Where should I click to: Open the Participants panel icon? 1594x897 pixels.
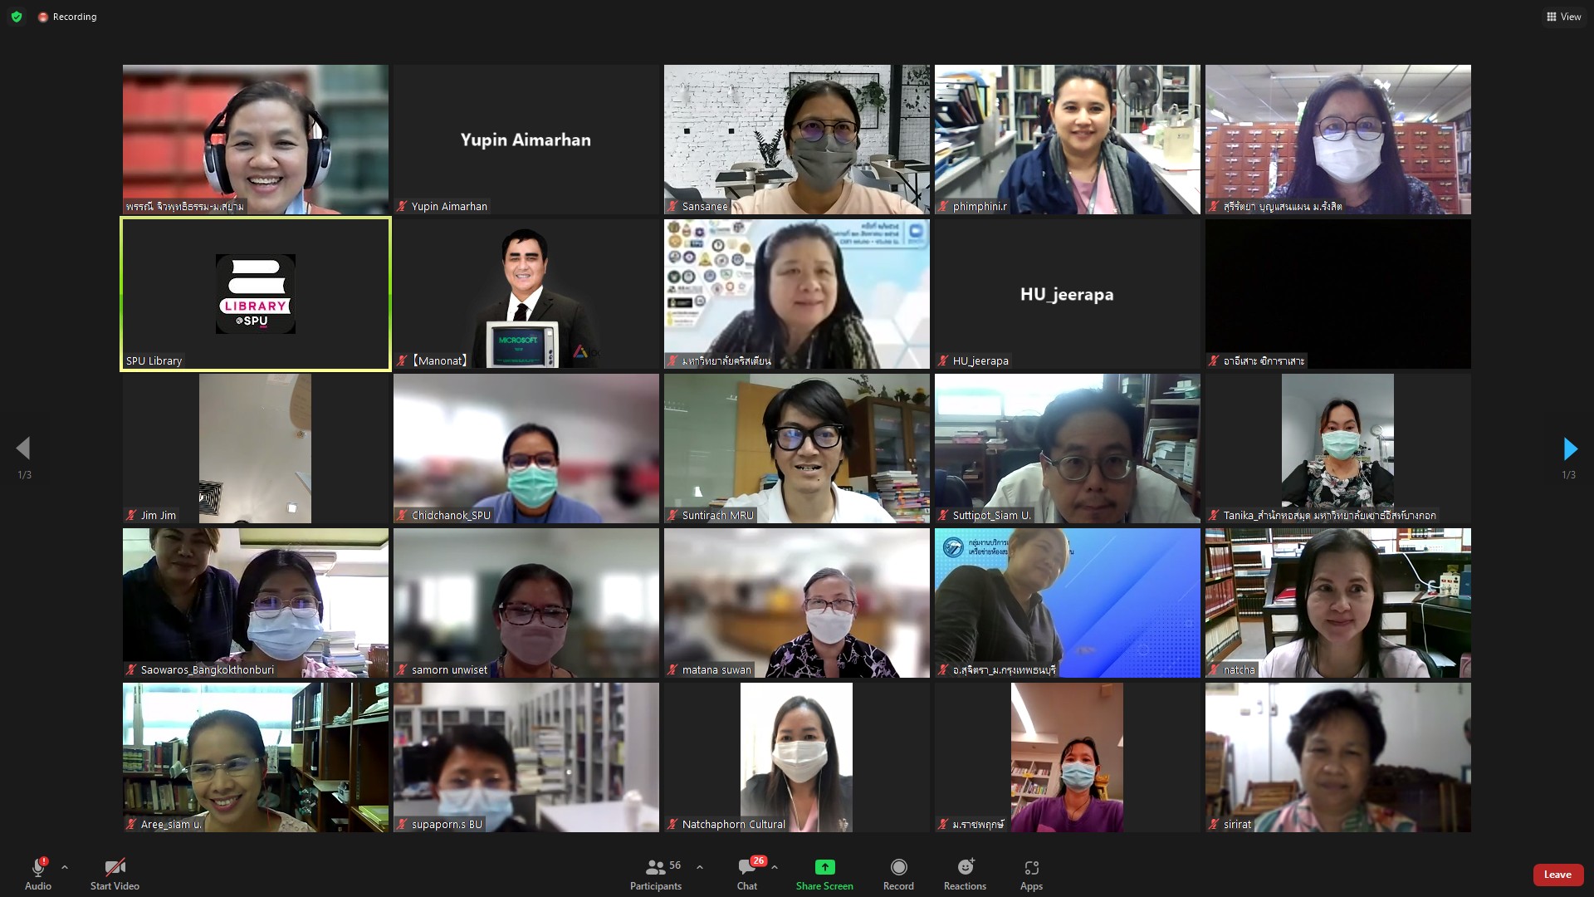pyautogui.click(x=655, y=868)
